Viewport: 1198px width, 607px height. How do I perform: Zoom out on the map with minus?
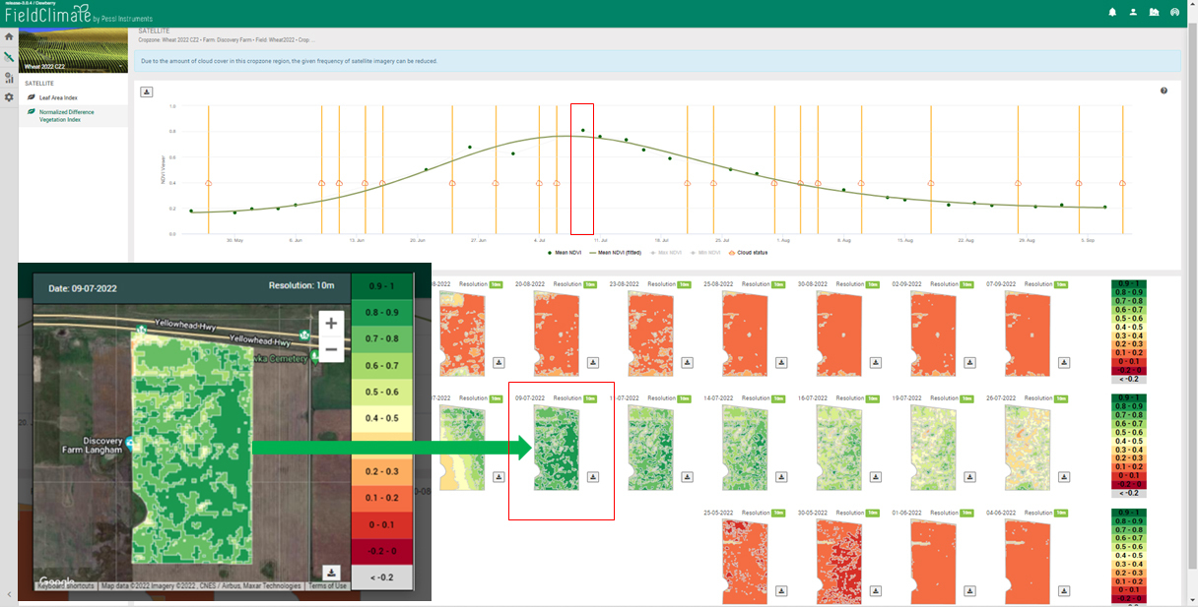coord(331,349)
